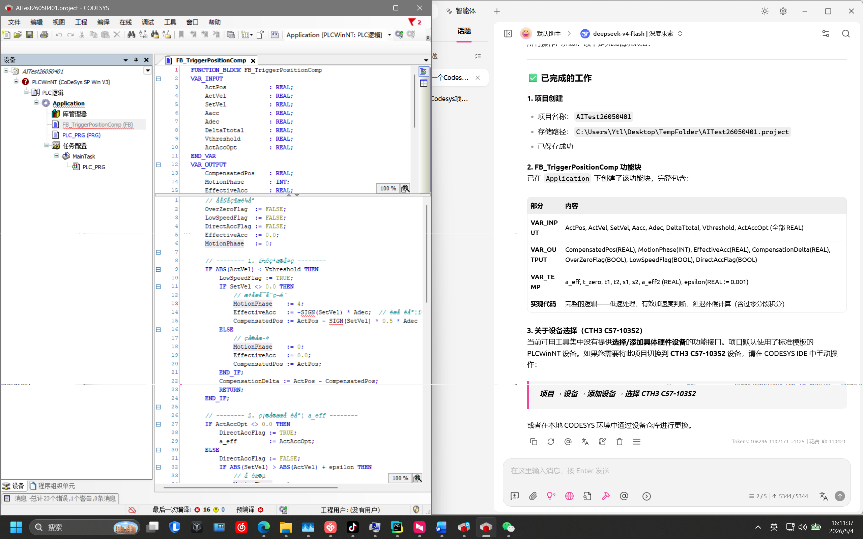
Task: Toggle web search with the globe icon
Action: pos(570,496)
